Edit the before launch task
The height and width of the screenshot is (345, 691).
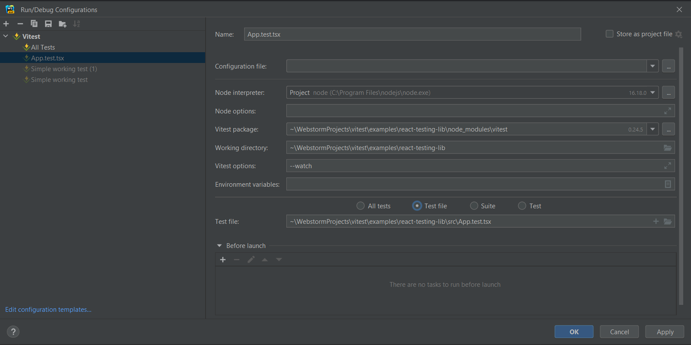tap(251, 260)
